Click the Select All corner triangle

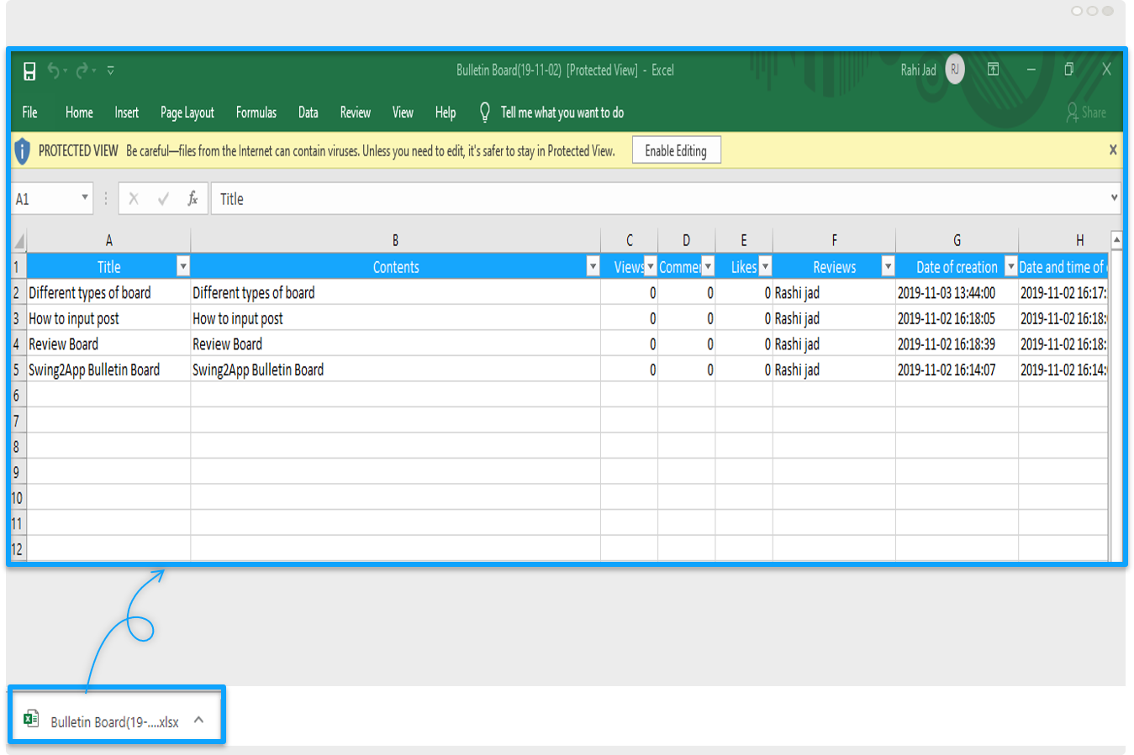pyautogui.click(x=18, y=241)
